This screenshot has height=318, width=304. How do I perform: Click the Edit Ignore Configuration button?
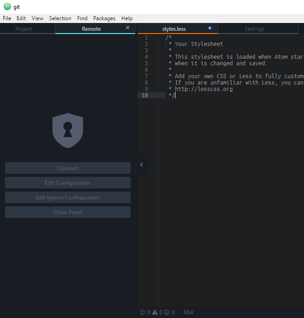coord(68,197)
